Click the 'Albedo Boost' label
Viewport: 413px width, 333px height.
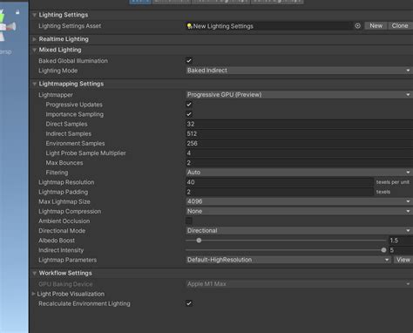coord(57,241)
